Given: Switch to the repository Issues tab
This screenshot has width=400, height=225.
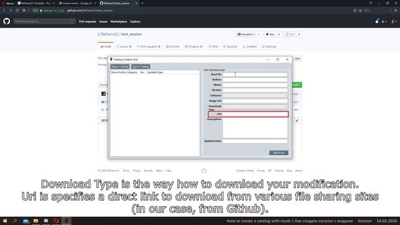Looking at the screenshot, I should (124, 47).
